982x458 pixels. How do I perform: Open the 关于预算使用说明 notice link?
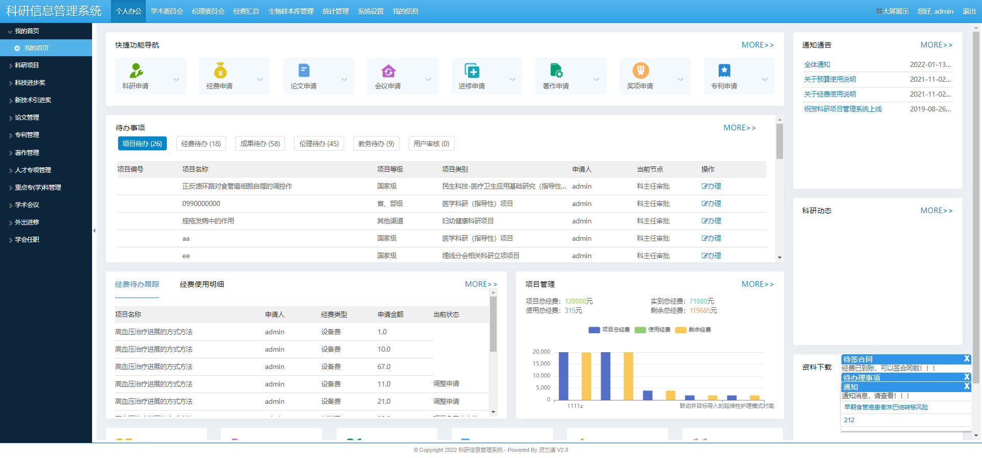[830, 79]
